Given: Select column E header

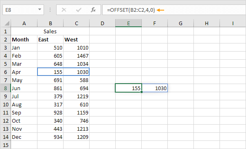Looking at the screenshot, I should pos(128,23).
